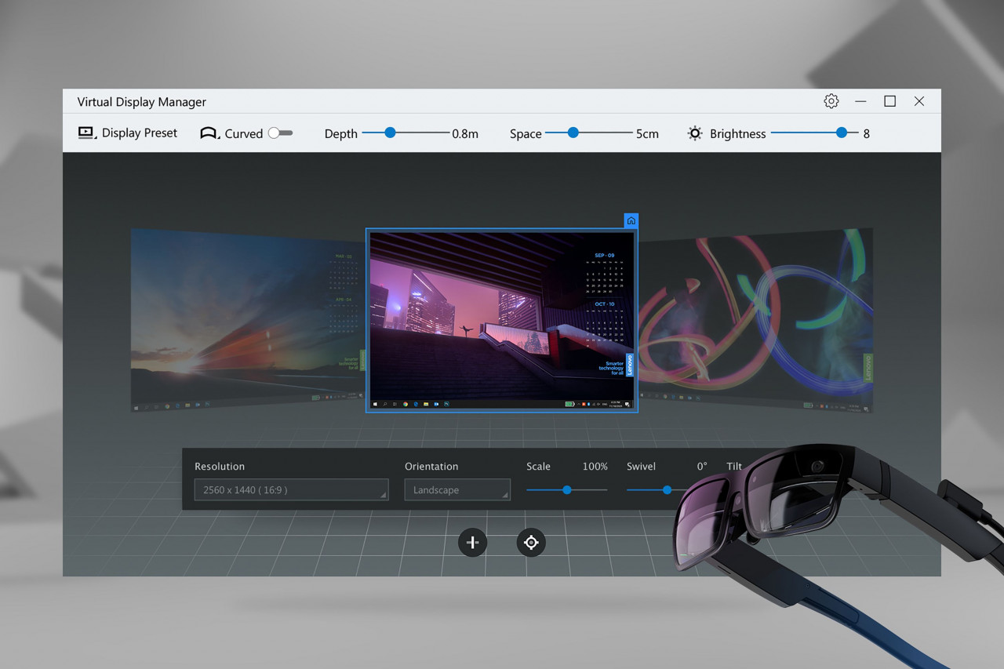Click the Display Preset icon
This screenshot has height=669, width=1004.
[x=86, y=133]
